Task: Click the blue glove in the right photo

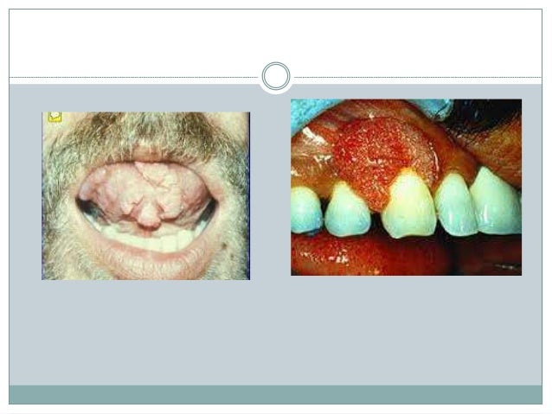Action: [310, 111]
